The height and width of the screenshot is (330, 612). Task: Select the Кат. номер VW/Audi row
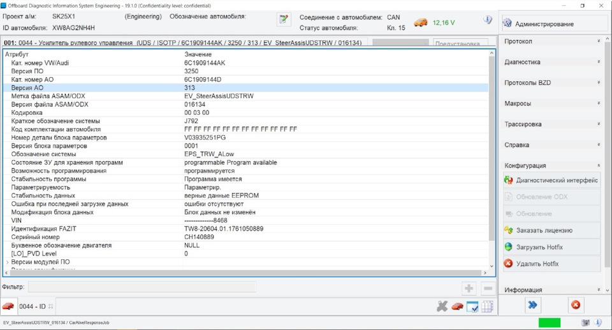click(246, 63)
